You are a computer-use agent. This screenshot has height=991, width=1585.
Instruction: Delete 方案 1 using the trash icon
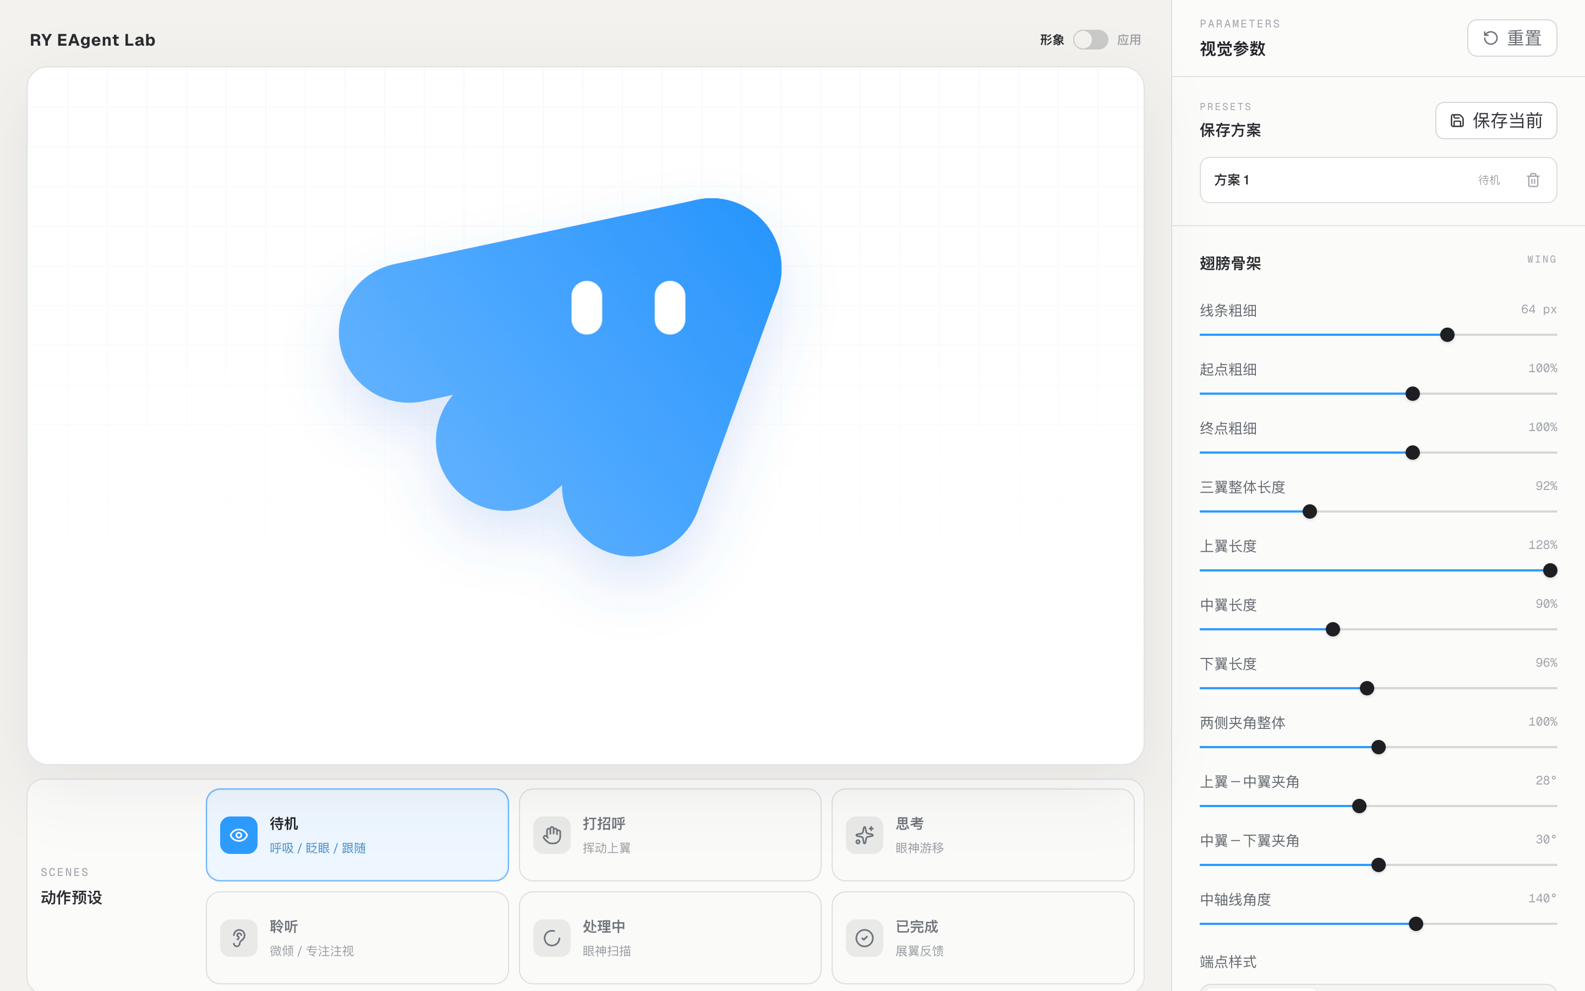coord(1533,179)
